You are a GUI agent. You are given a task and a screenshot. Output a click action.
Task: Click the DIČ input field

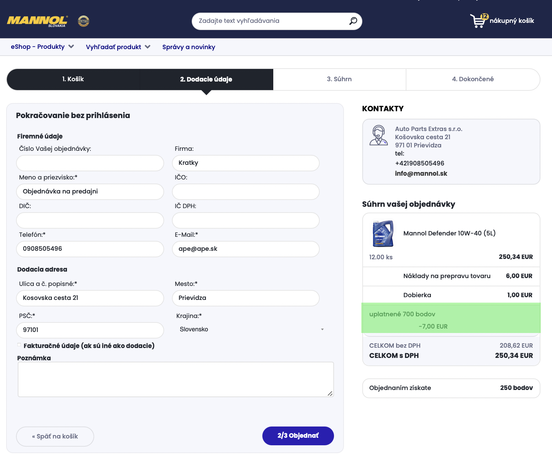[x=90, y=220]
